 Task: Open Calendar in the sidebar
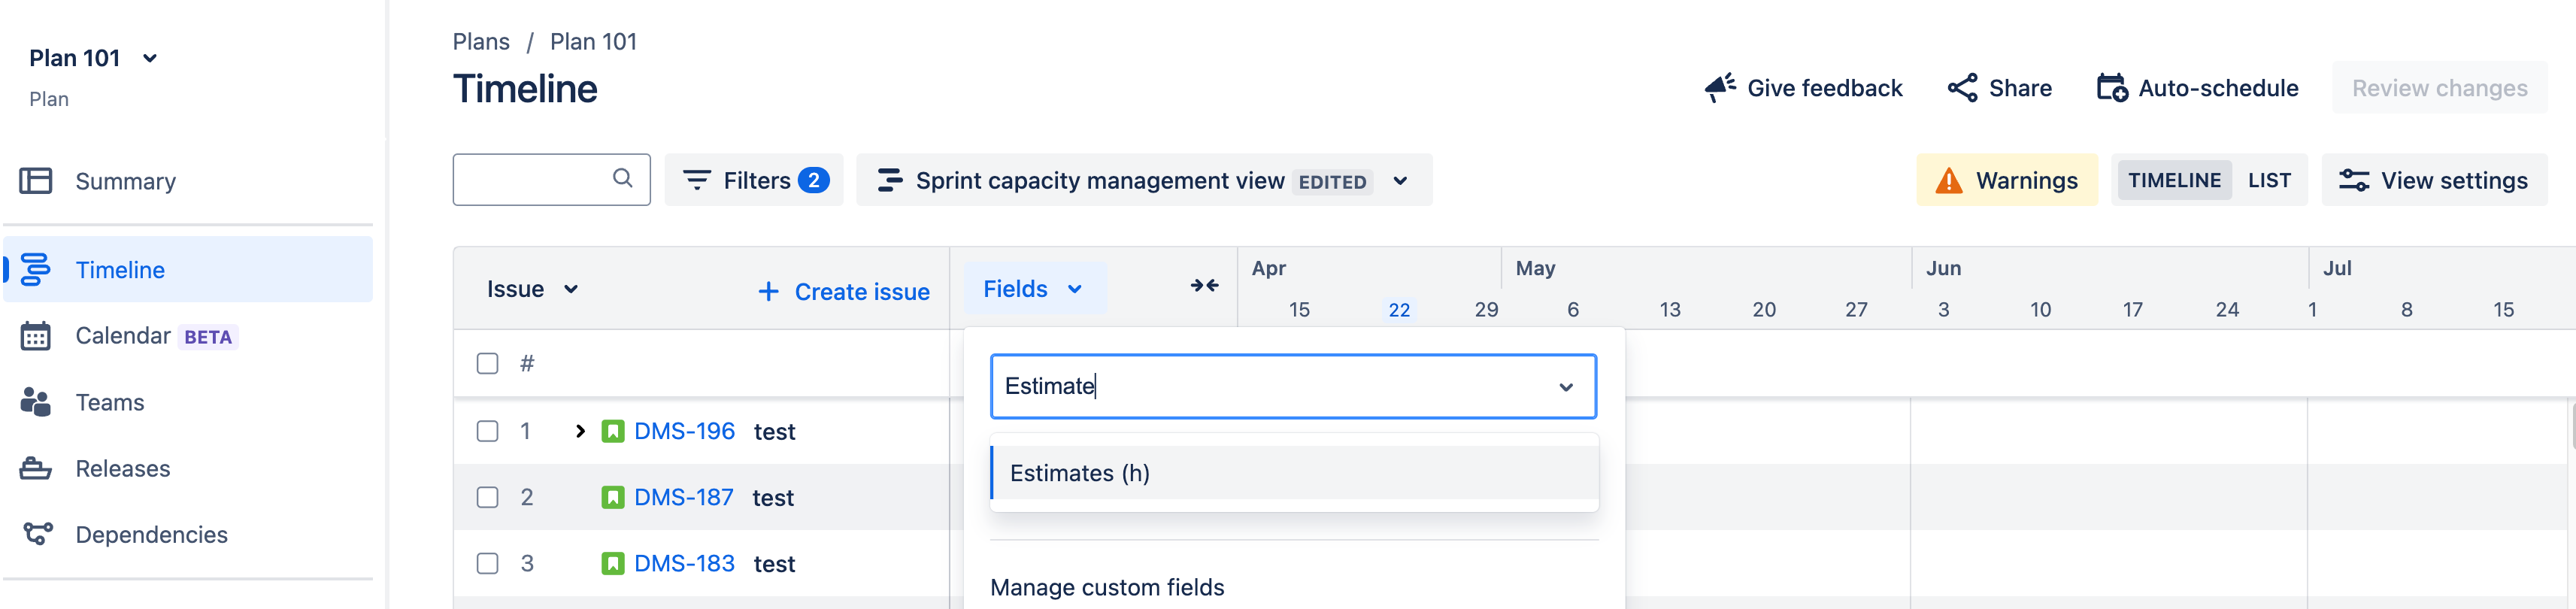(123, 336)
